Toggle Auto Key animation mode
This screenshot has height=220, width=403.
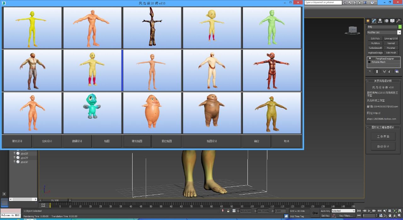click(325, 211)
